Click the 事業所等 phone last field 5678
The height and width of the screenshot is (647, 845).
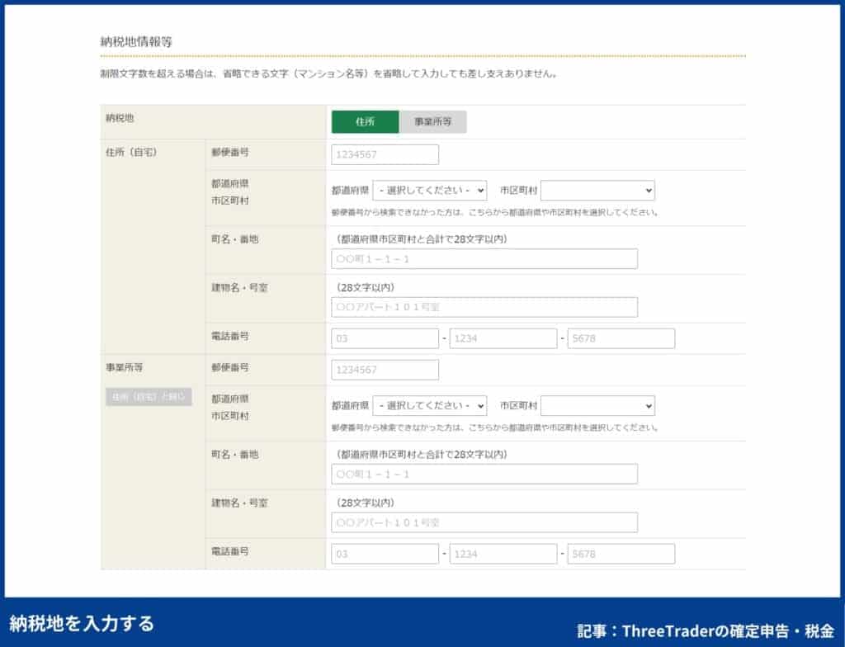click(621, 554)
